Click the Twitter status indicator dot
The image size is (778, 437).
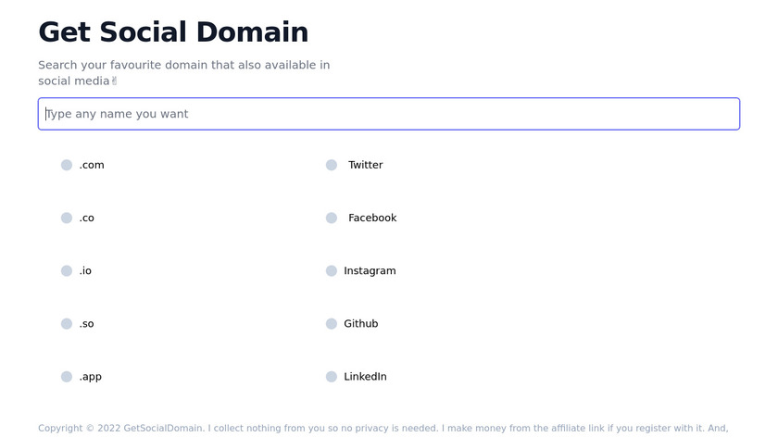[x=332, y=165]
